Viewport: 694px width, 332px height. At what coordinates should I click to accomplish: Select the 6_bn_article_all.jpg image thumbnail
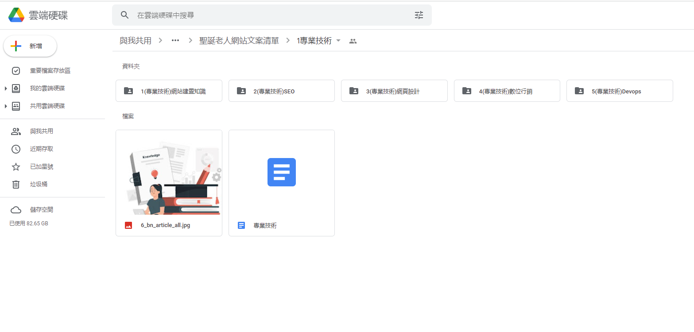click(x=169, y=173)
